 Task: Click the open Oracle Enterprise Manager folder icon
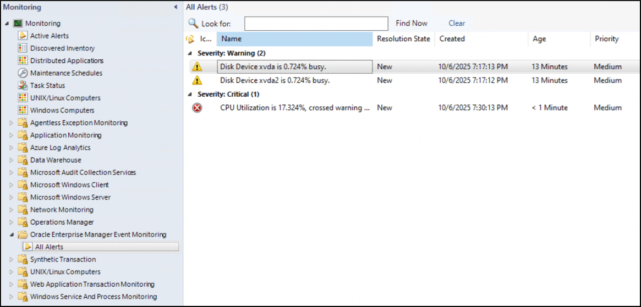click(x=23, y=235)
